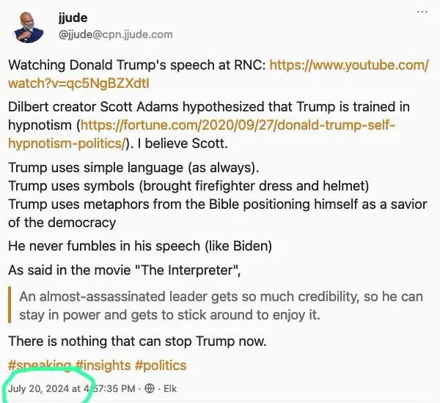Open the jjude display name profile link
This screenshot has height=403, width=440.
tap(73, 18)
